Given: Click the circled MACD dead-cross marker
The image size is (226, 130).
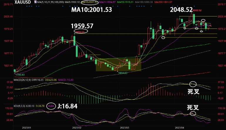Looking at the screenshot, I should pyautogui.click(x=193, y=84).
